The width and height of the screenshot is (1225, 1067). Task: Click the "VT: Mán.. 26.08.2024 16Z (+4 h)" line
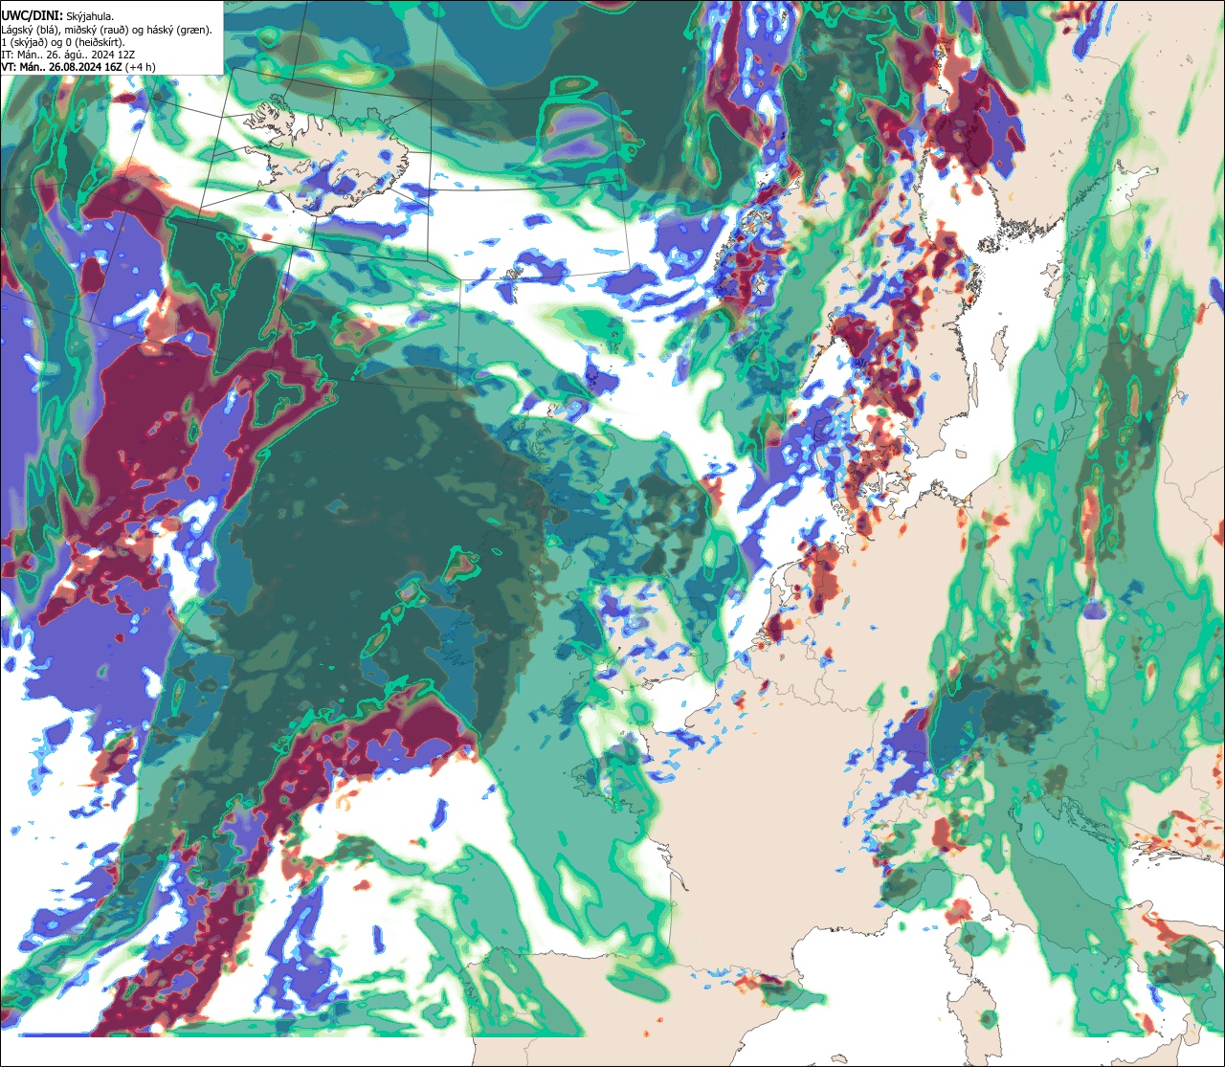coord(78,67)
